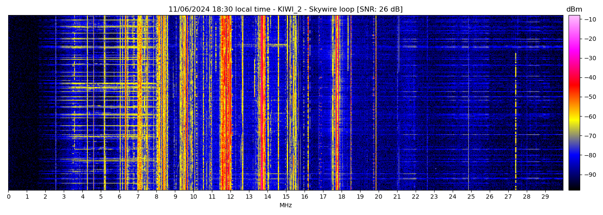Click the 29 MHz x-axis tick label
This screenshot has height=215, width=603.
(545, 197)
